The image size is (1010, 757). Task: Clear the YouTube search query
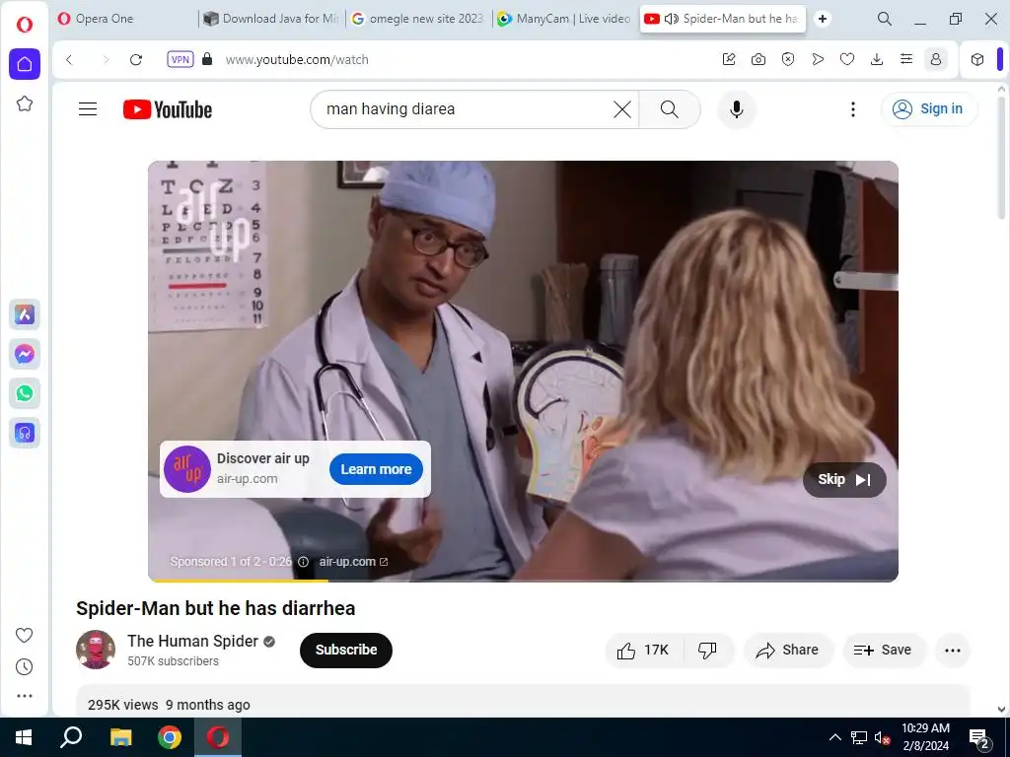click(x=622, y=109)
